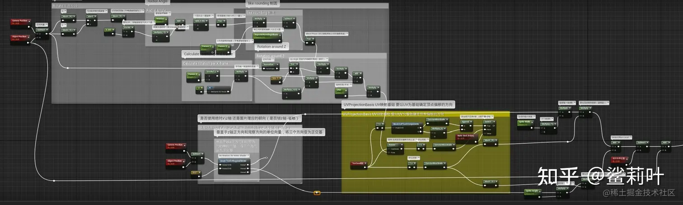Image resolution: width=683 pixels, height=205 pixels.
Task: Select the Rotator node
Action: click(395, 149)
